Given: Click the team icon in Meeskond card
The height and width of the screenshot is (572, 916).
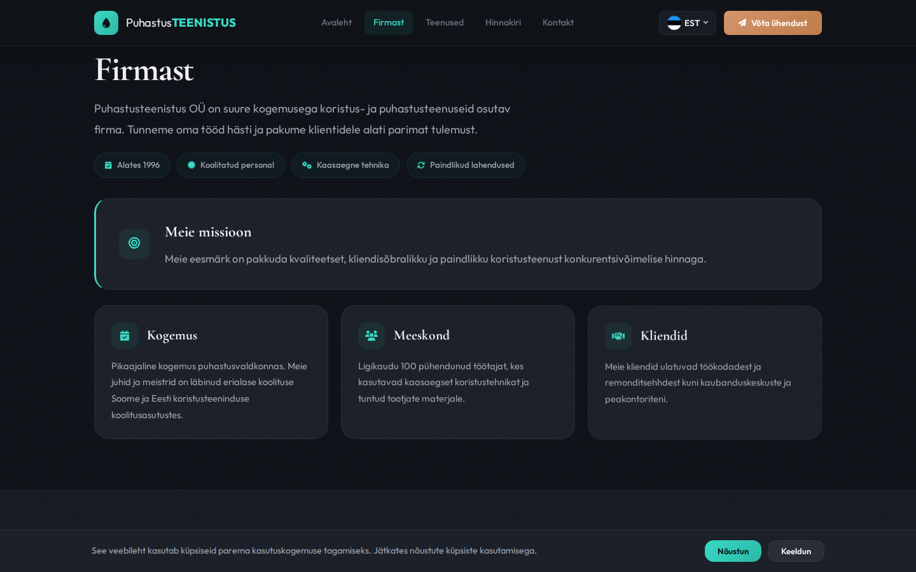Looking at the screenshot, I should pyautogui.click(x=371, y=336).
